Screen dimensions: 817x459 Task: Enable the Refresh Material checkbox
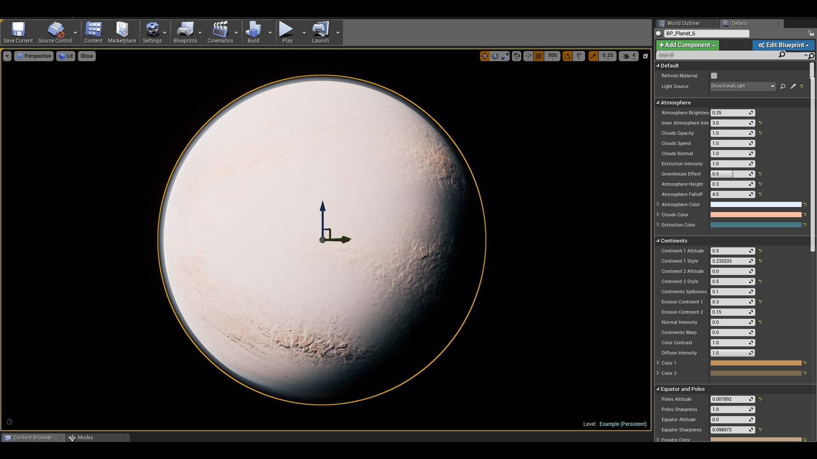(714, 76)
